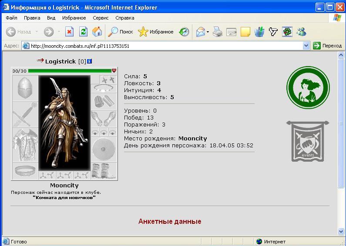Click the Edit page toolbar icon

(x=231, y=32)
